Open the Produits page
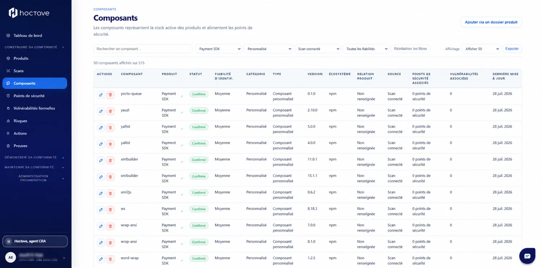Image resolution: width=542 pixels, height=268 pixels. point(35,58)
